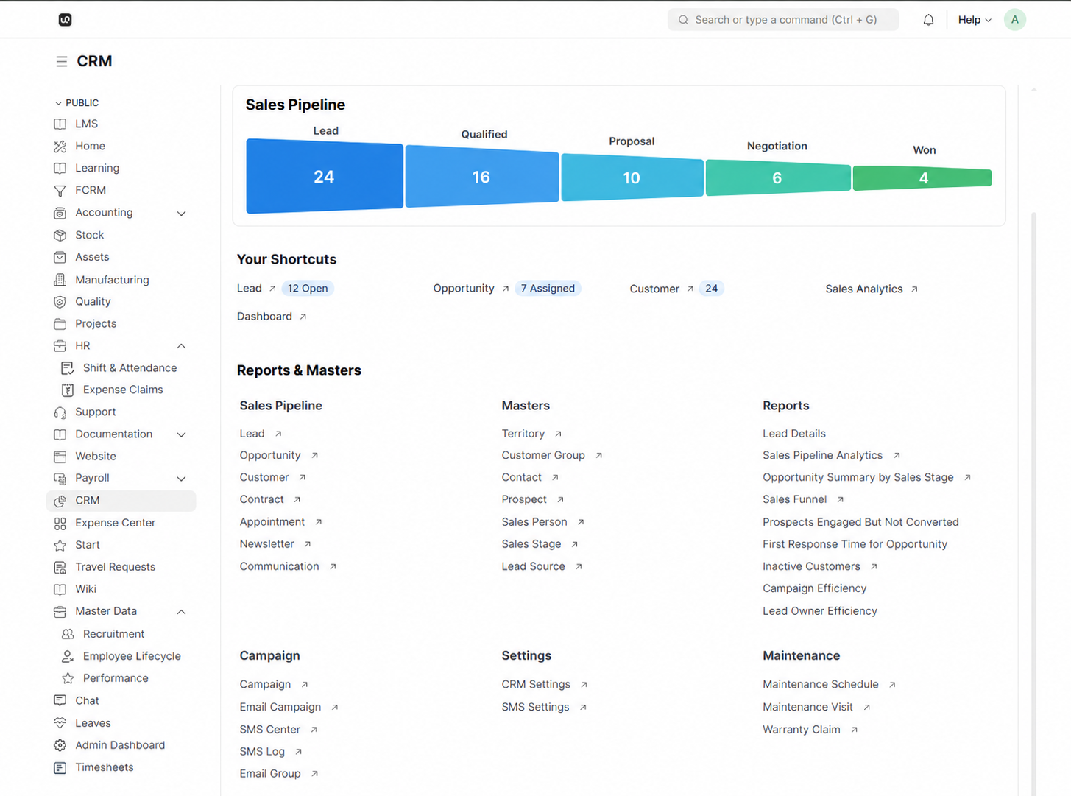This screenshot has width=1071, height=796.
Task: Click the Won stage bar showing 4
Action: point(922,177)
